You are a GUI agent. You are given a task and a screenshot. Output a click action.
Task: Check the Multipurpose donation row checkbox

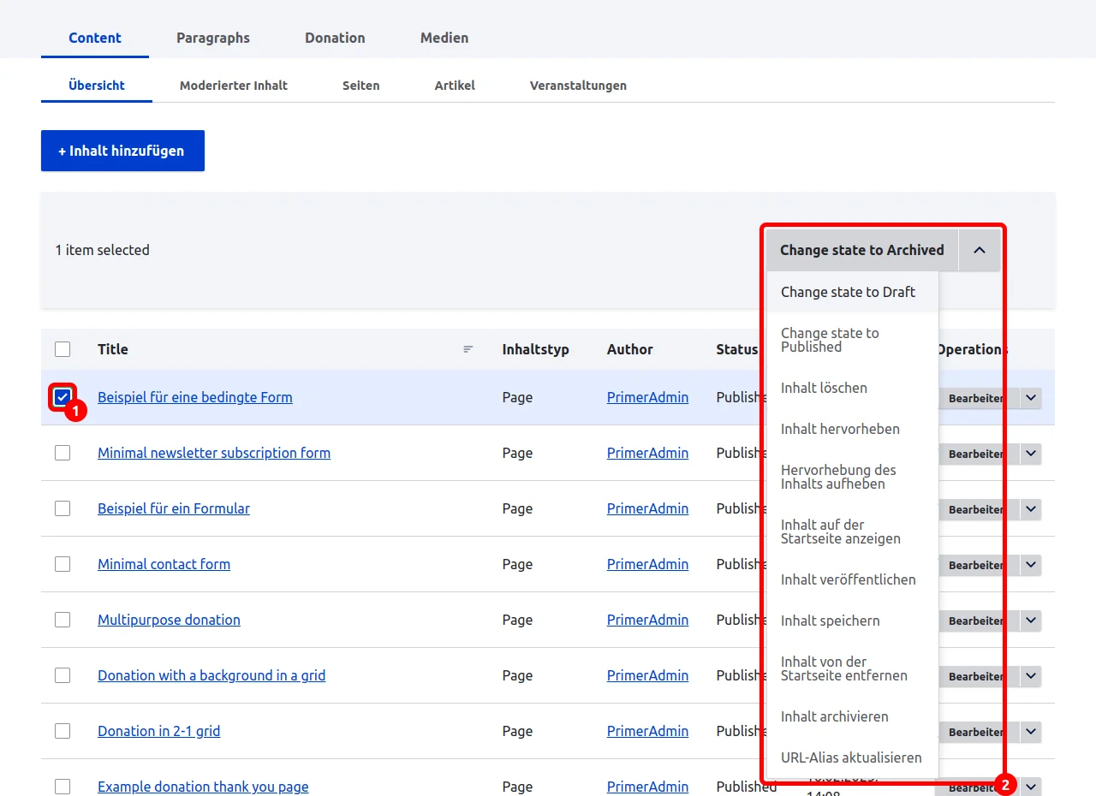click(63, 620)
